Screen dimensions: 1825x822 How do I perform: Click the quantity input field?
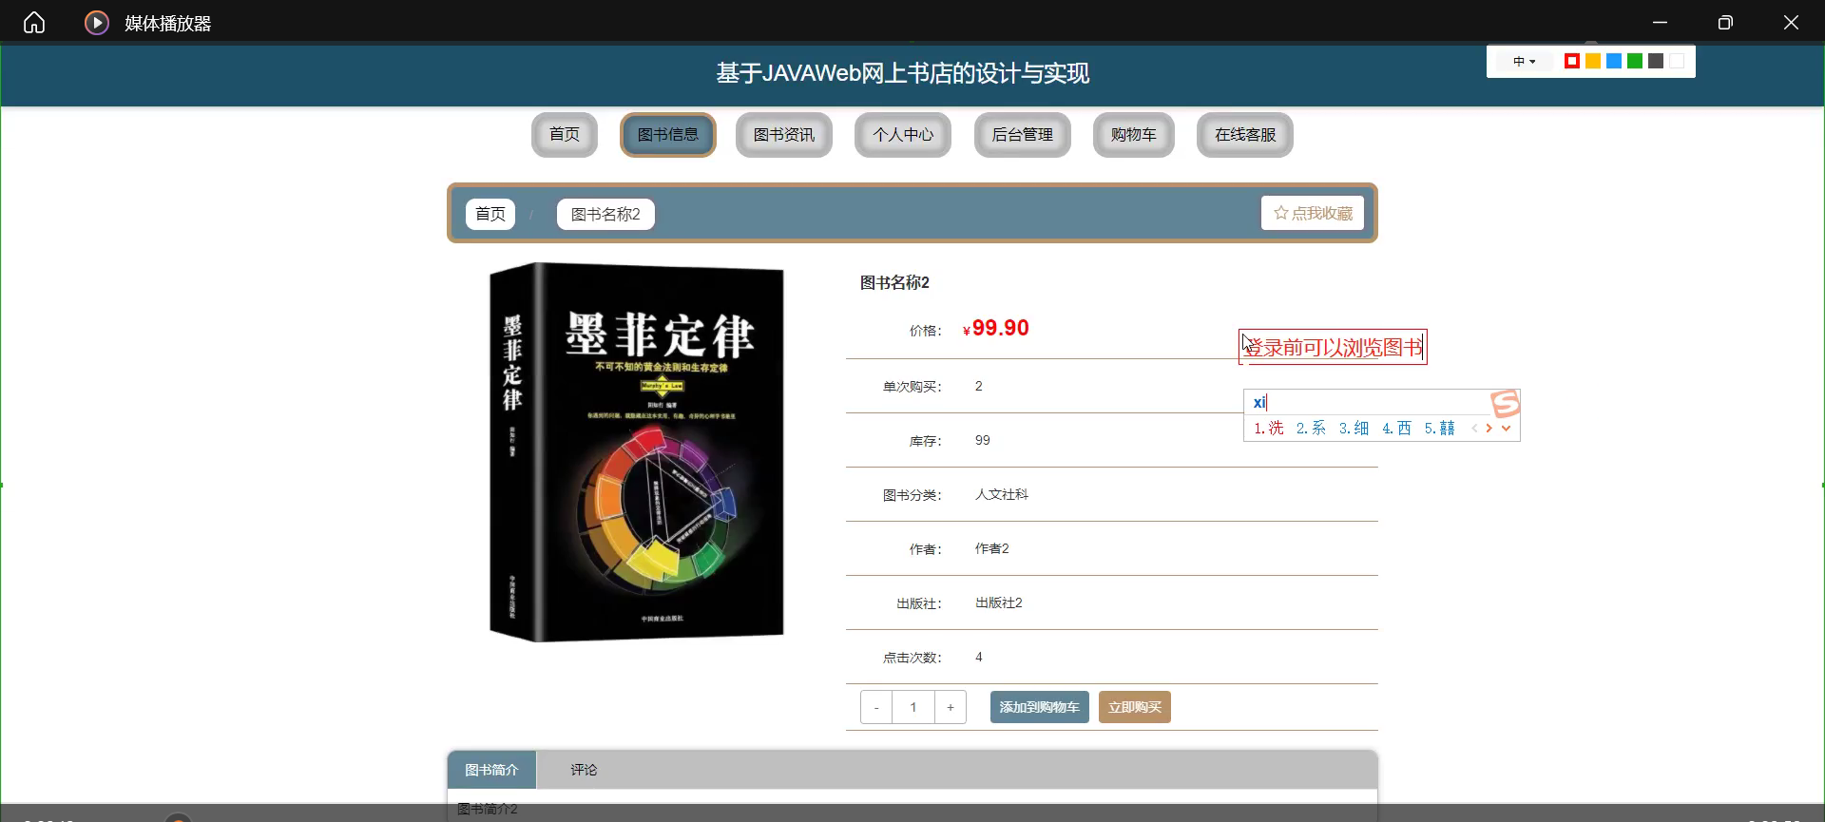pos(913,707)
